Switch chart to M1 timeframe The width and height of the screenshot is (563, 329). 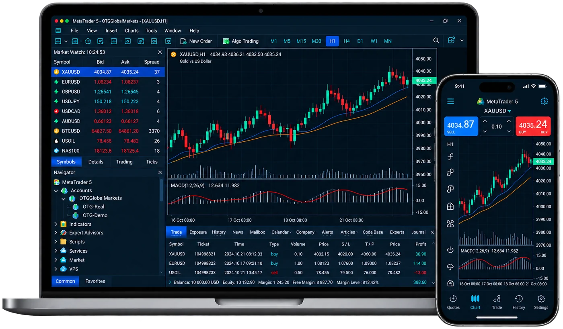click(x=274, y=41)
